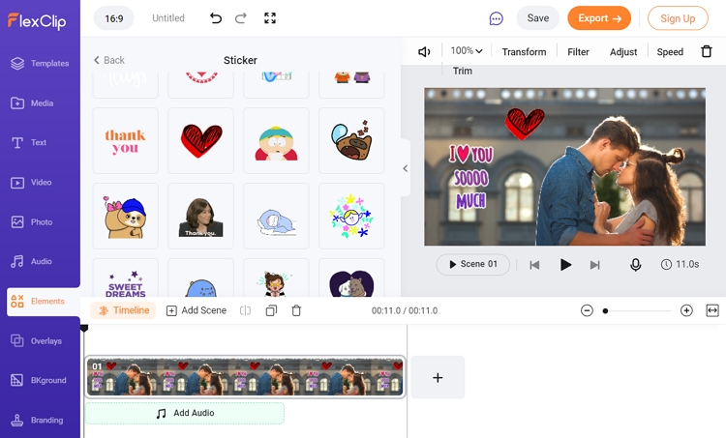Open the Filter tab

point(578,52)
